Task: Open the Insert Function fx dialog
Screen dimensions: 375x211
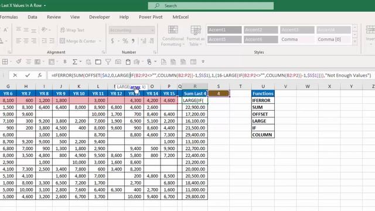Action: point(40,76)
